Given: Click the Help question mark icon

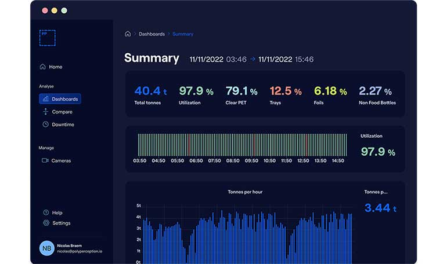Looking at the screenshot, I should point(46,212).
